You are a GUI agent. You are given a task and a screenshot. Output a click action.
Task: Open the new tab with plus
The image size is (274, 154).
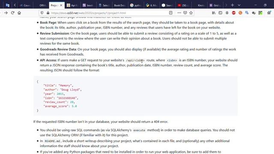pyautogui.click(x=232, y=5)
